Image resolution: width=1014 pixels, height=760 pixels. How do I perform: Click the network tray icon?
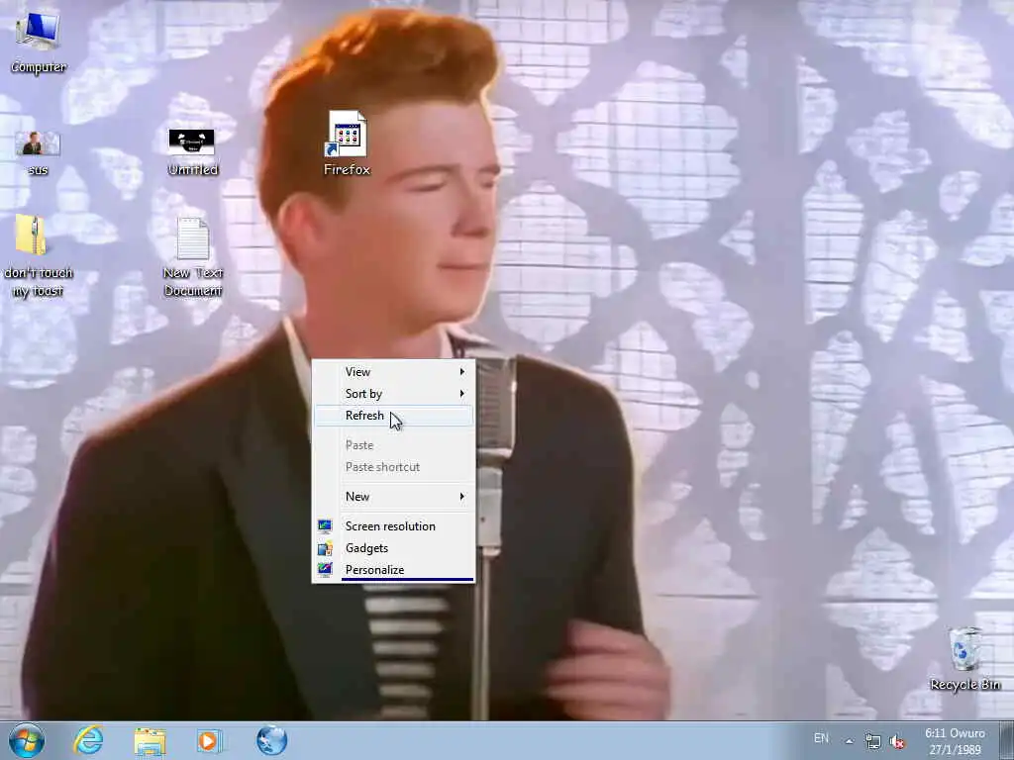point(873,741)
